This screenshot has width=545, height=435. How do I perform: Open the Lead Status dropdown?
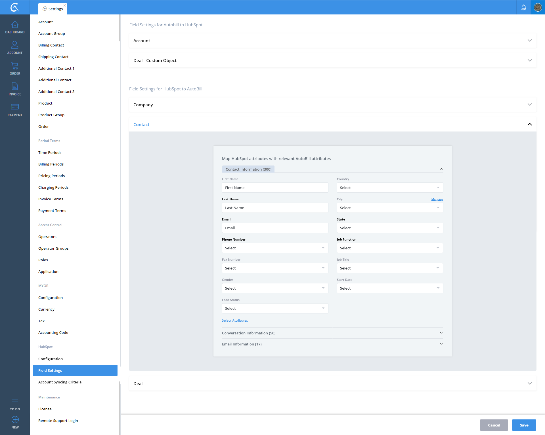pos(275,308)
